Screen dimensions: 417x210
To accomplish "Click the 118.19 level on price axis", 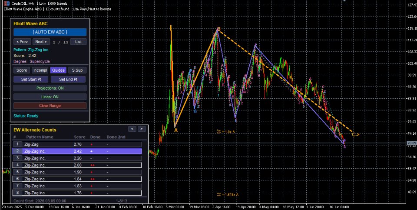I will 412,28.
